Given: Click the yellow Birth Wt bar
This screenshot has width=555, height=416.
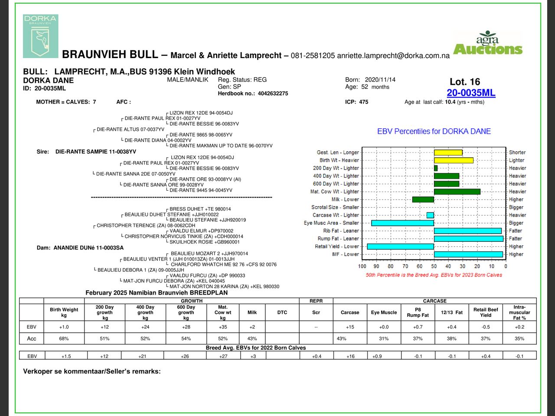Looking at the screenshot, I should 454,160.
